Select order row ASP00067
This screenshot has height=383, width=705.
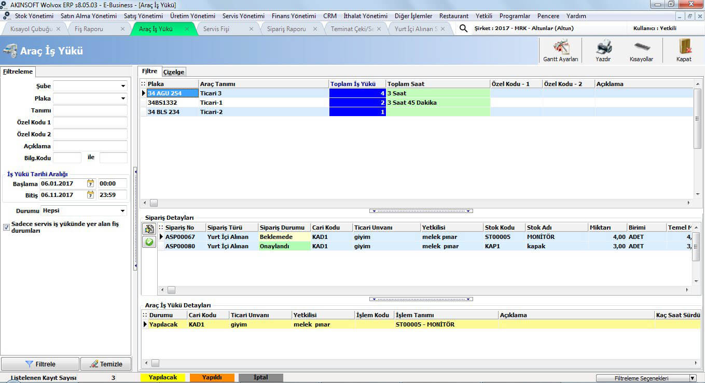[x=425, y=237]
